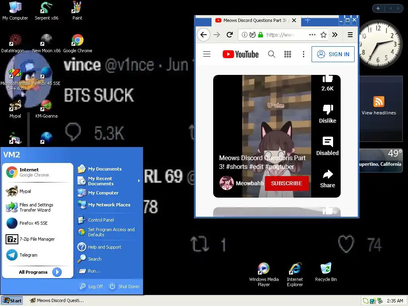Screen dimensions: 408x306
Task: Go back using the browser back arrow
Action: (x=204, y=35)
